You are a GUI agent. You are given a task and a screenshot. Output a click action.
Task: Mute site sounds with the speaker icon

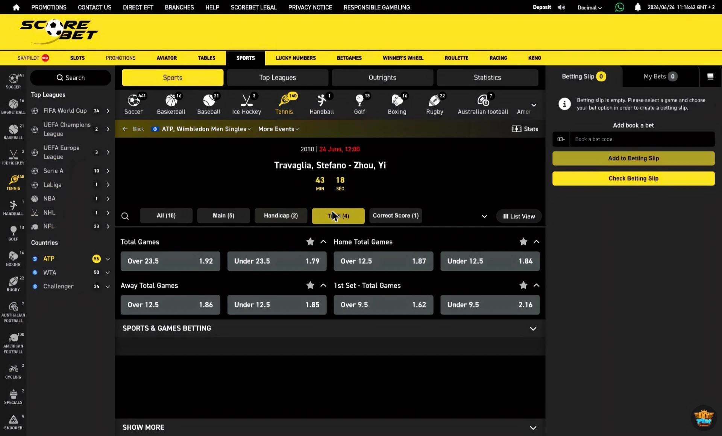point(561,7)
